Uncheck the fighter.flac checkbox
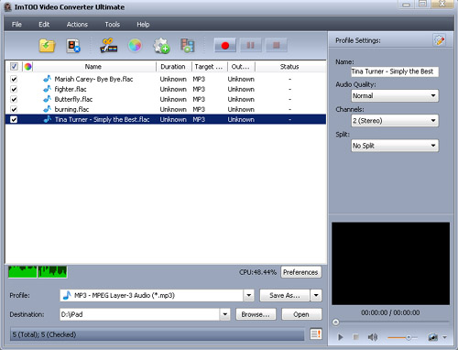The width and height of the screenshot is (458, 350). (x=14, y=89)
